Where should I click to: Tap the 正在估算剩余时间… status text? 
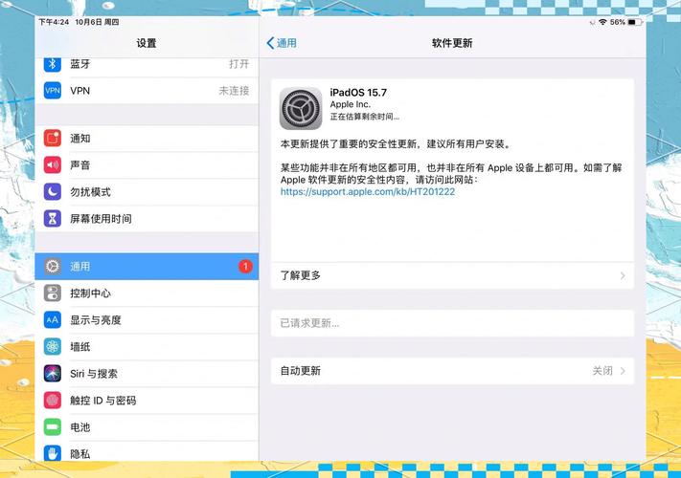[364, 117]
